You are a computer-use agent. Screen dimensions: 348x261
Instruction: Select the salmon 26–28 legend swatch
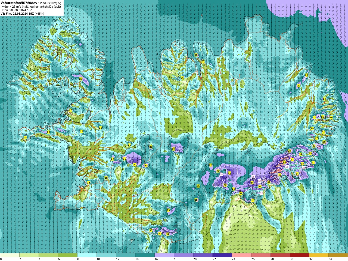point(261,255)
